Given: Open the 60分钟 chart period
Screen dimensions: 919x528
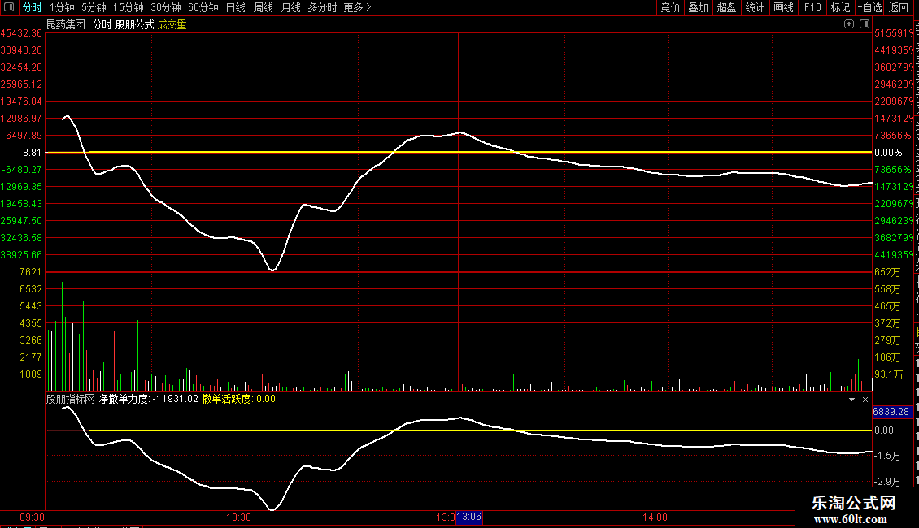Looking at the screenshot, I should pyautogui.click(x=203, y=7).
